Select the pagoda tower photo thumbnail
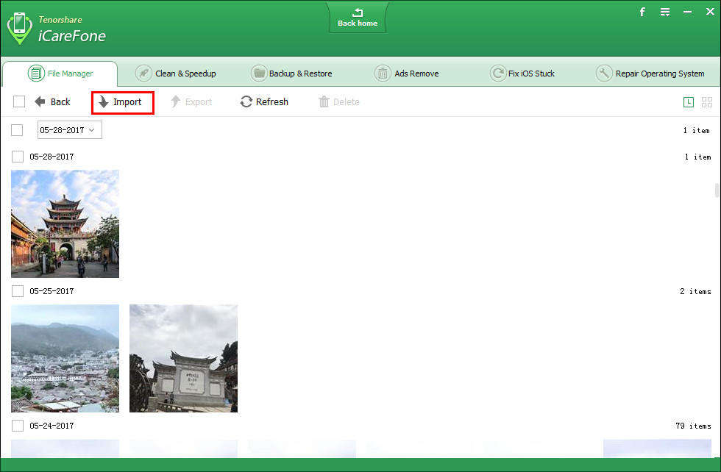Screen dimensions: 721x472 click(65, 224)
